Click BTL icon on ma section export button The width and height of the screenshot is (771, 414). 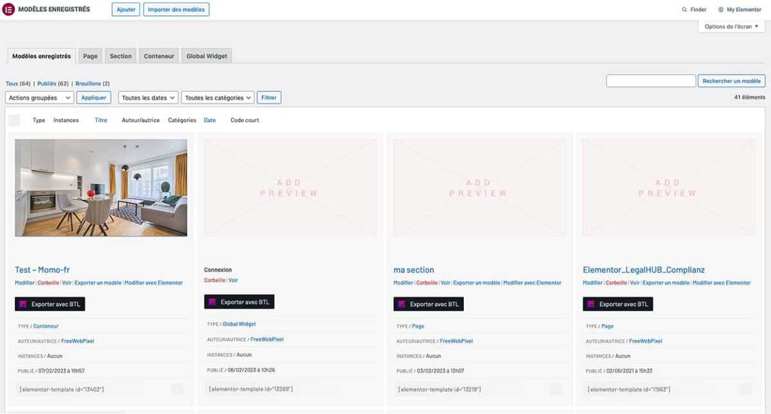coord(402,304)
